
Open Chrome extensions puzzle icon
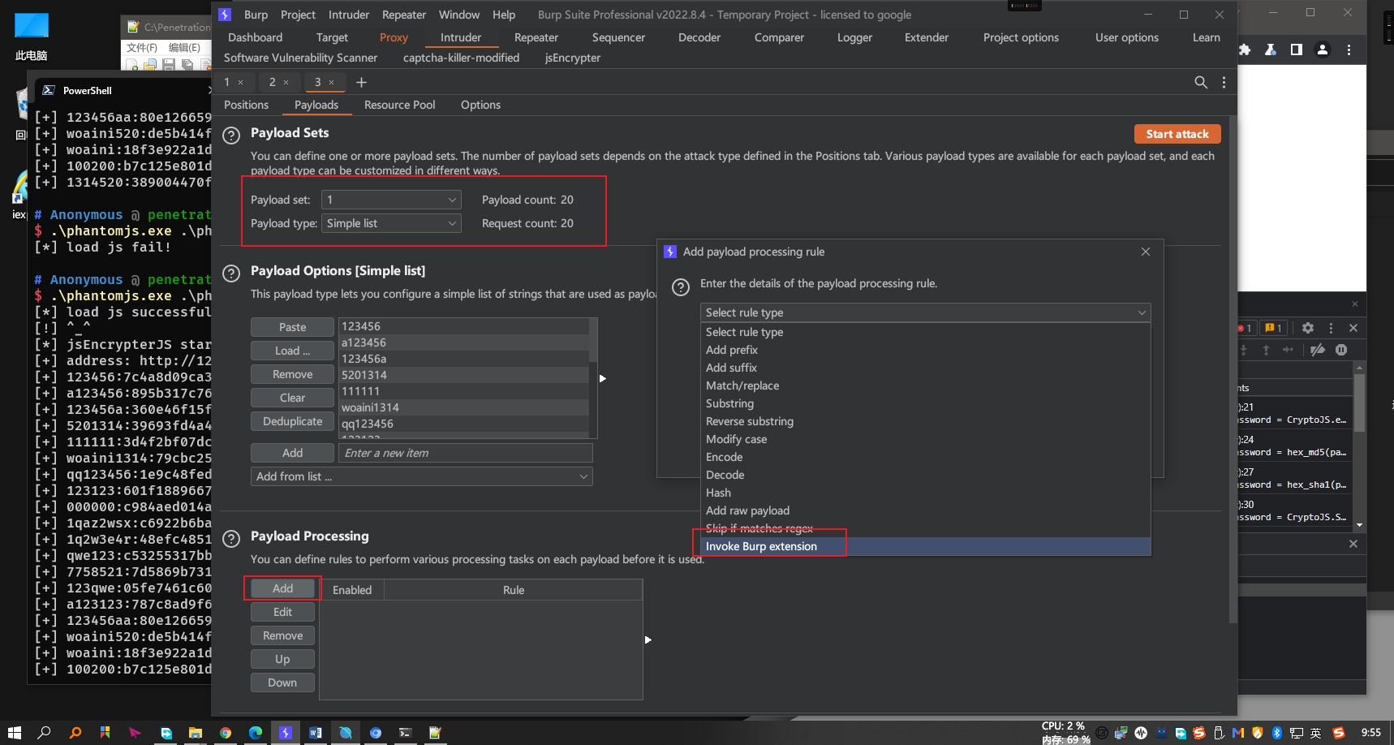[1245, 50]
